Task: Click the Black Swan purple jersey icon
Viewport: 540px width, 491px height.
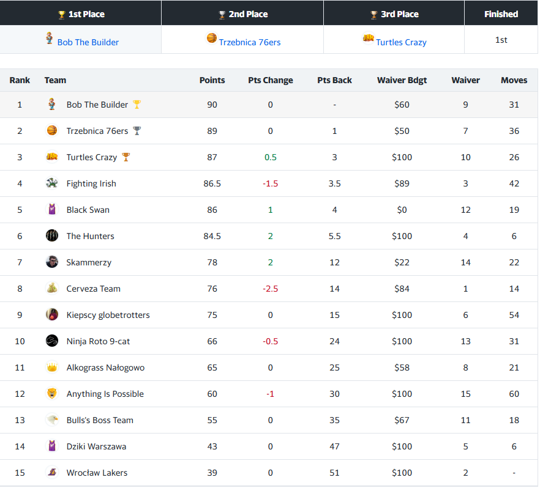Action: (x=51, y=209)
